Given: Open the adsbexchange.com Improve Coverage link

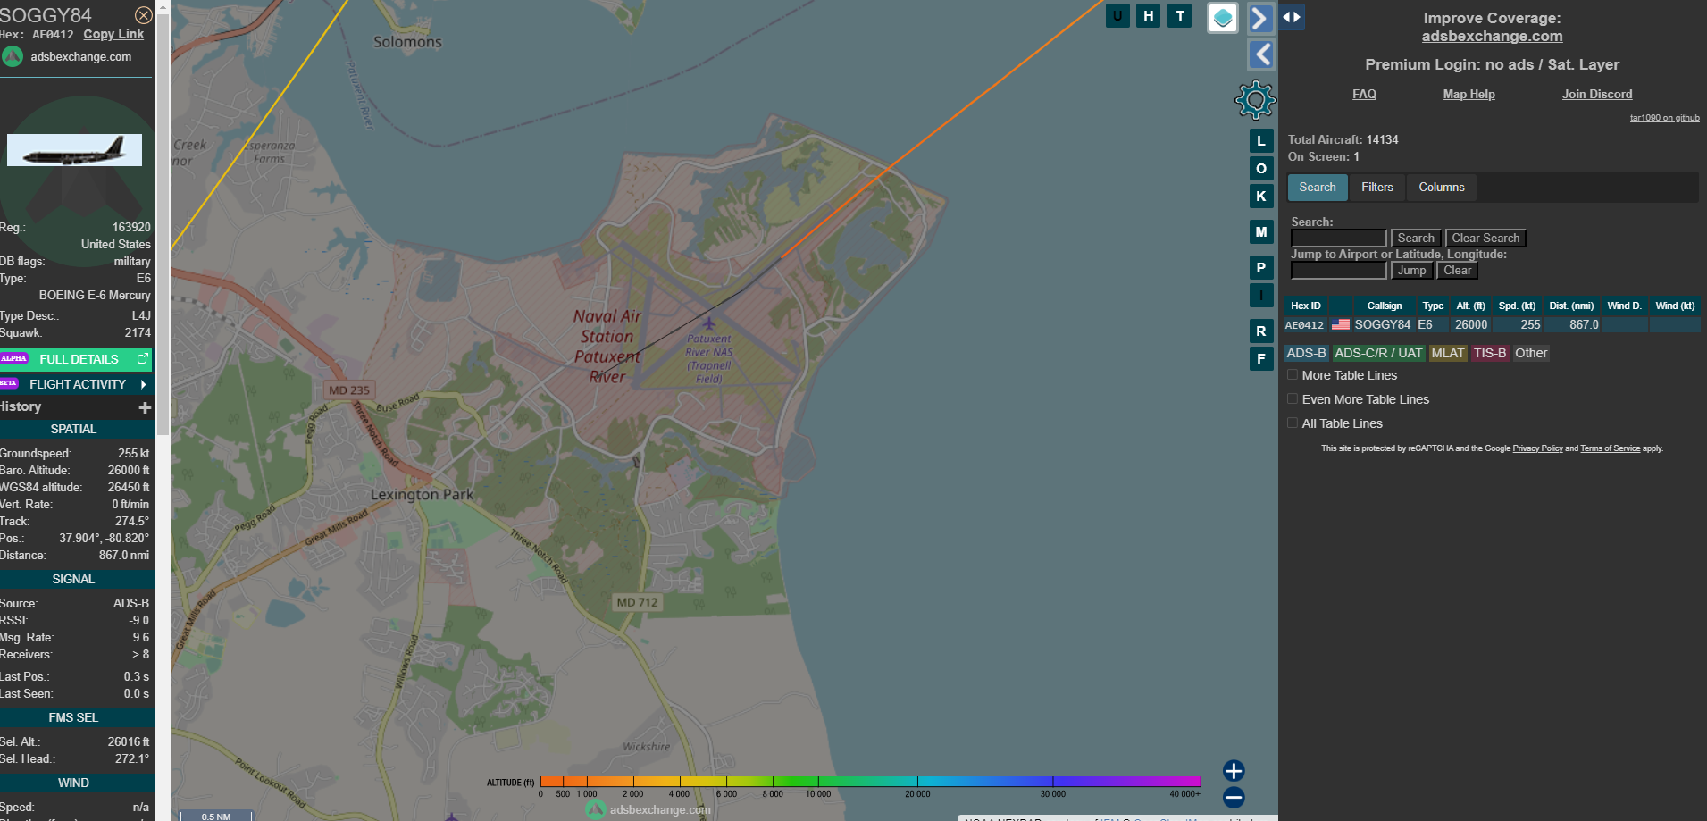Looking at the screenshot, I should tap(1492, 37).
